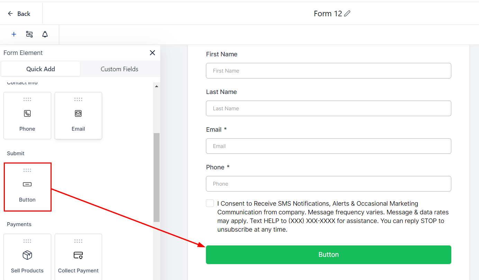The height and width of the screenshot is (280, 479).
Task: Go back using the Back button
Action: [19, 13]
